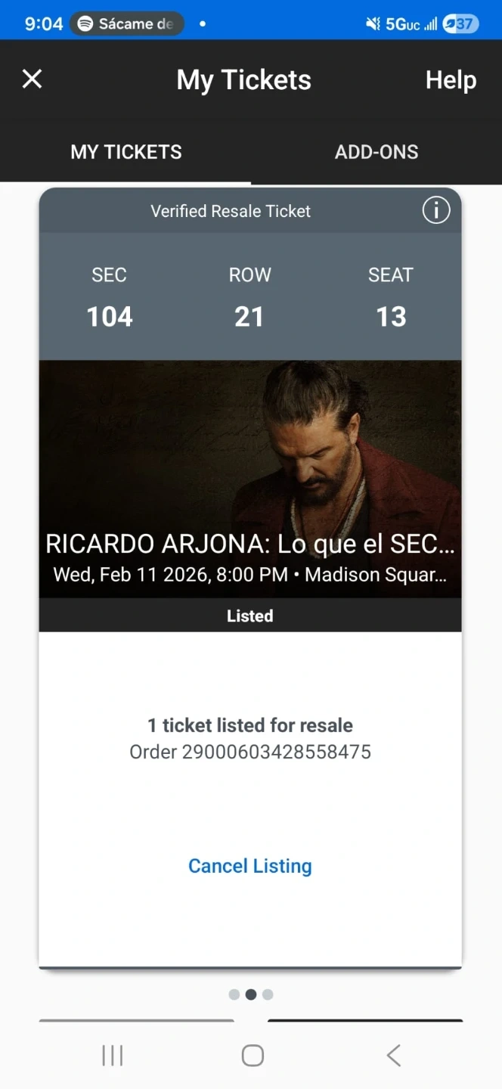Image resolution: width=502 pixels, height=1089 pixels.
Task: Tap the battery indicator in status bar
Action: click(460, 23)
